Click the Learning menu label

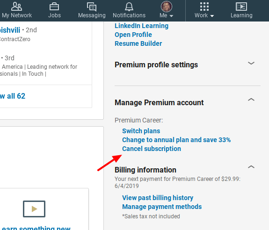click(x=241, y=15)
